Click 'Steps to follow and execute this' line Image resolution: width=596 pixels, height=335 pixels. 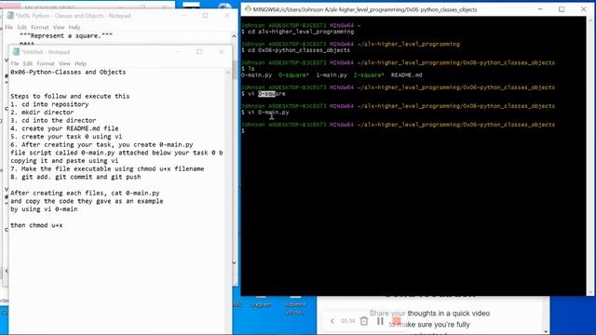pyautogui.click(x=70, y=96)
